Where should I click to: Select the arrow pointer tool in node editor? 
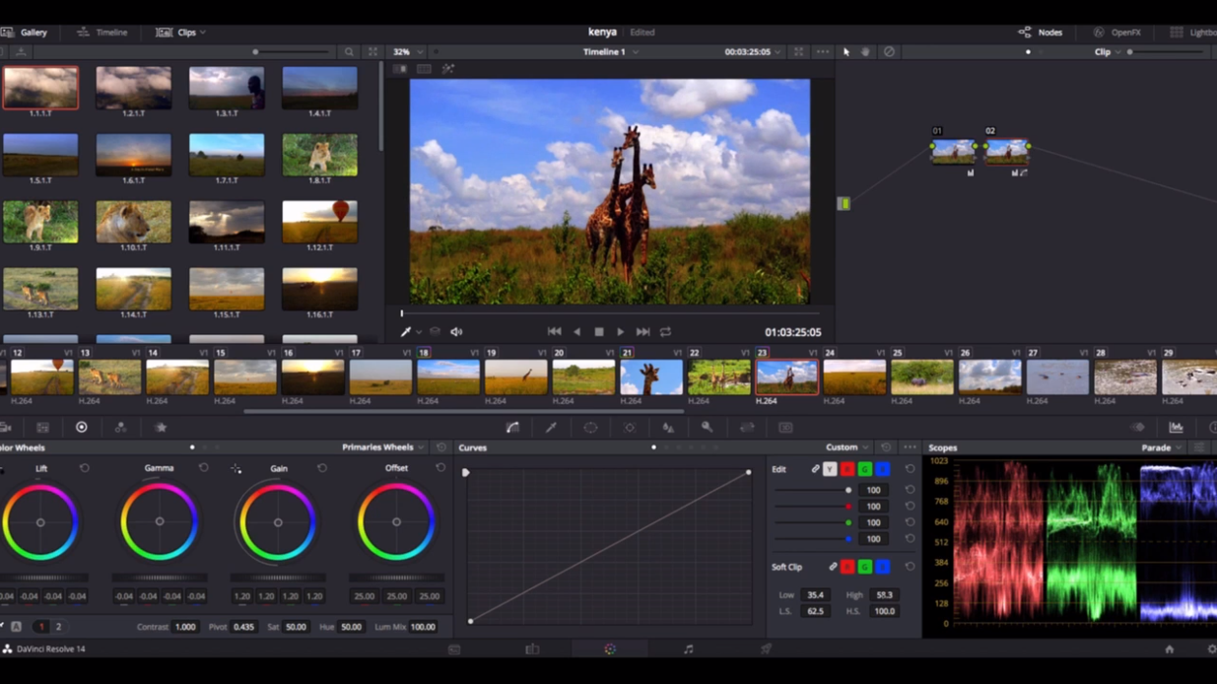click(x=846, y=52)
